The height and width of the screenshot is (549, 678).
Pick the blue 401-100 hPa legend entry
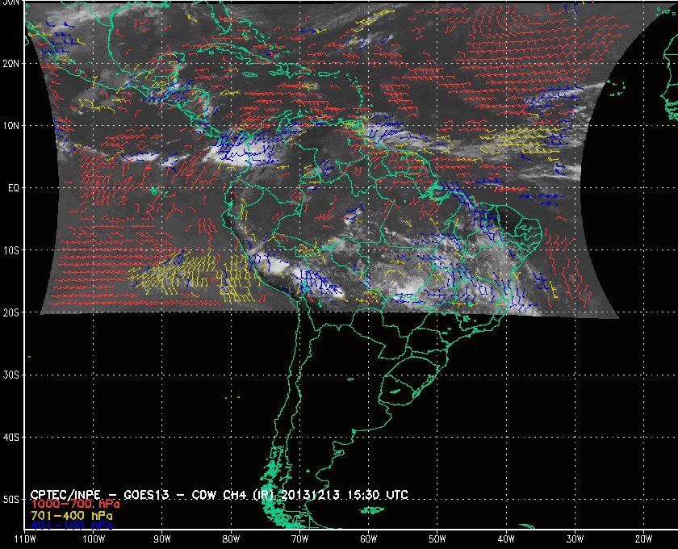(x=72, y=525)
